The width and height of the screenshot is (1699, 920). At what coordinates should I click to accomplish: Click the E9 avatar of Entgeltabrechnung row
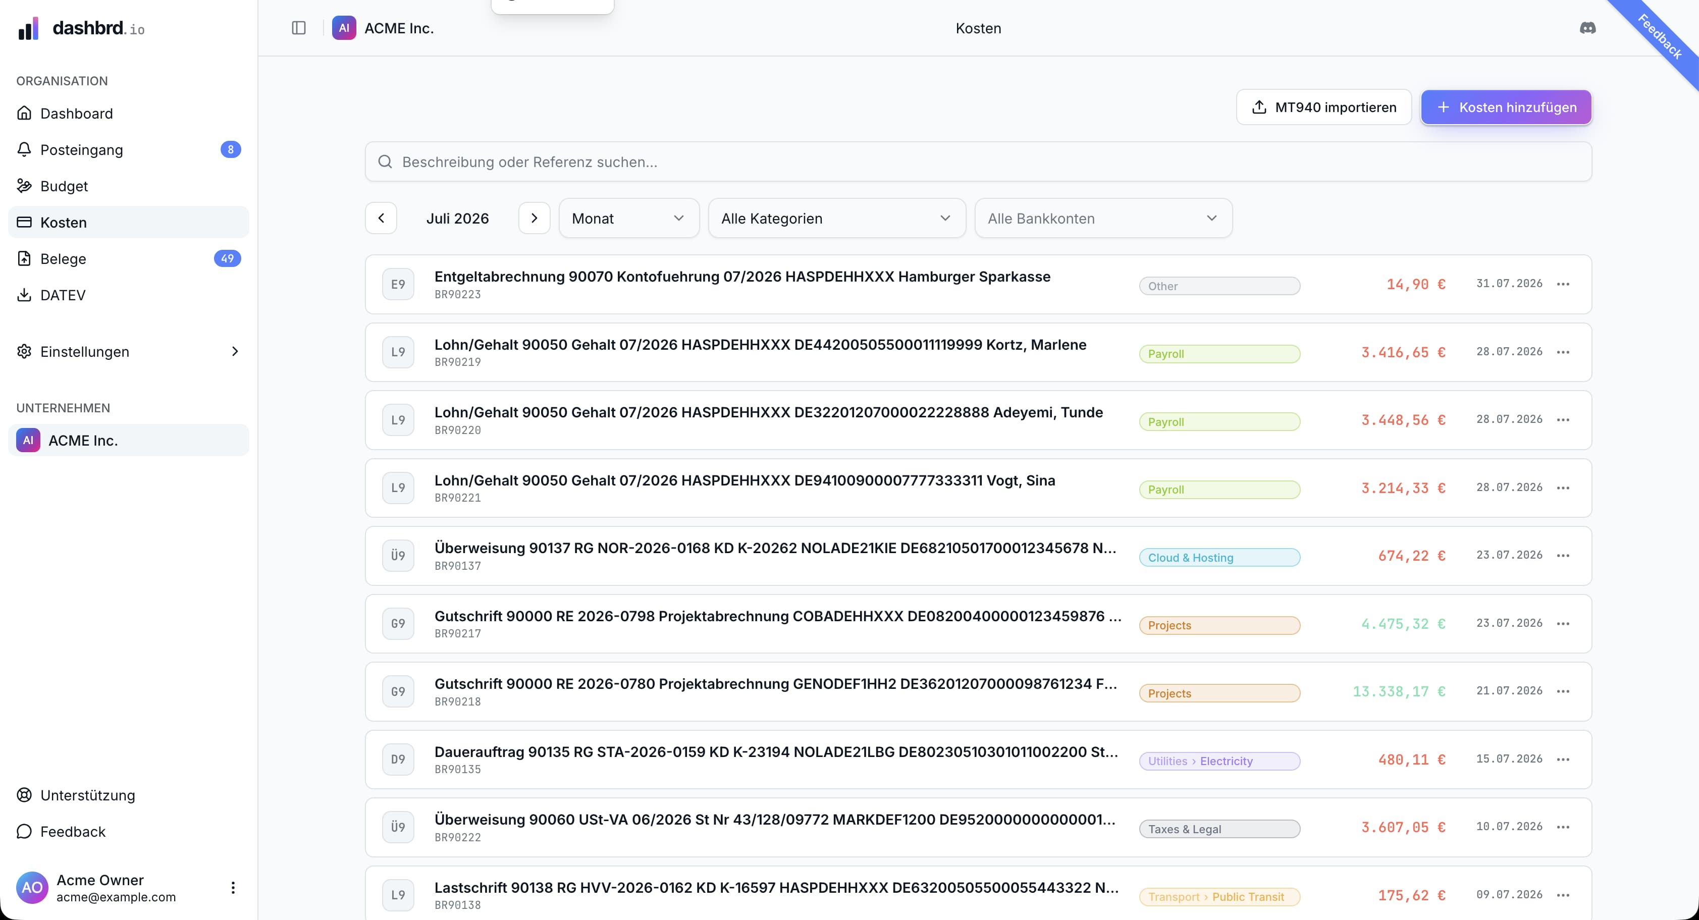coord(398,284)
